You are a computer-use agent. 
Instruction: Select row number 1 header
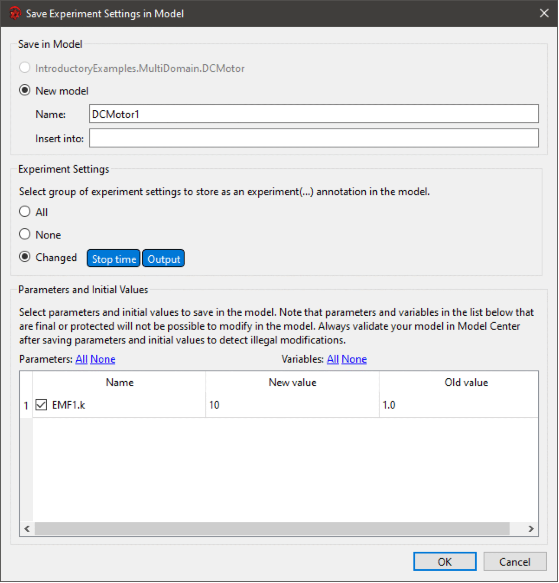coord(26,405)
